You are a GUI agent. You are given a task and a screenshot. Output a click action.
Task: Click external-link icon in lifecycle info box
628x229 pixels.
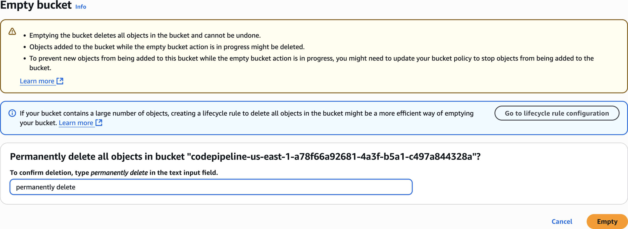(99, 123)
